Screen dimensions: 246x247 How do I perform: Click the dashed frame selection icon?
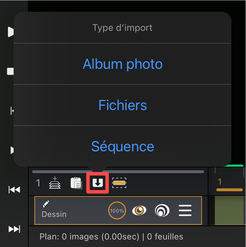(119, 183)
